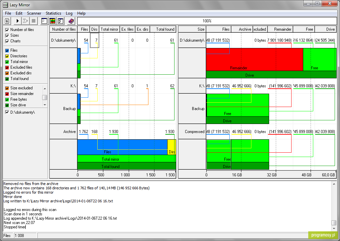340x241 pixels.
Task: Click the notepad log icon in toolbar
Action: (7, 21)
